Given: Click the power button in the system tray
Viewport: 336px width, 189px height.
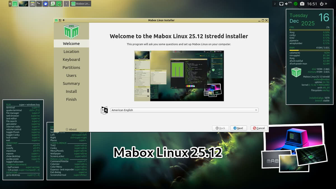Looking at the screenshot, I should (322, 4).
